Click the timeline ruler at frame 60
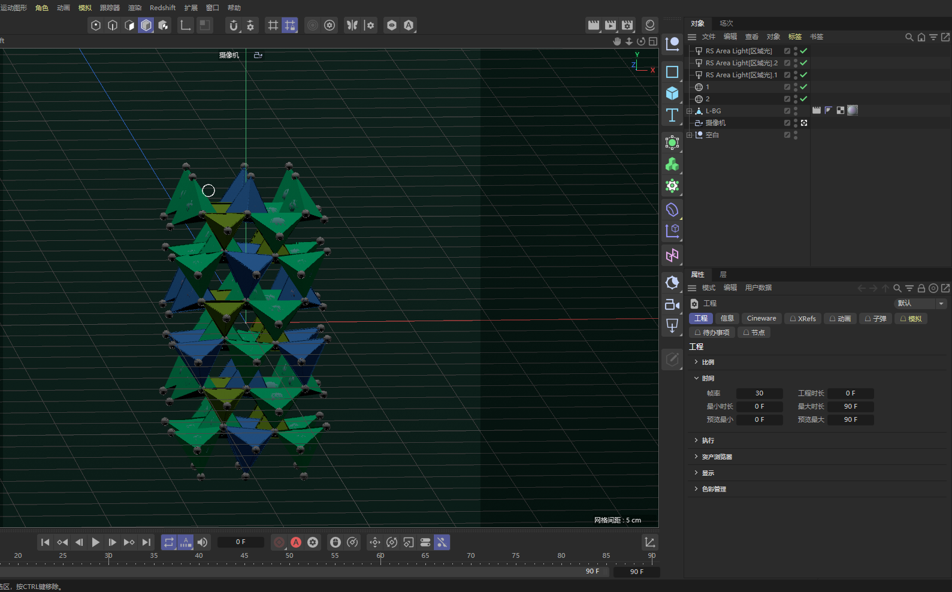Screen dimensions: 952x592 [x=380, y=557]
